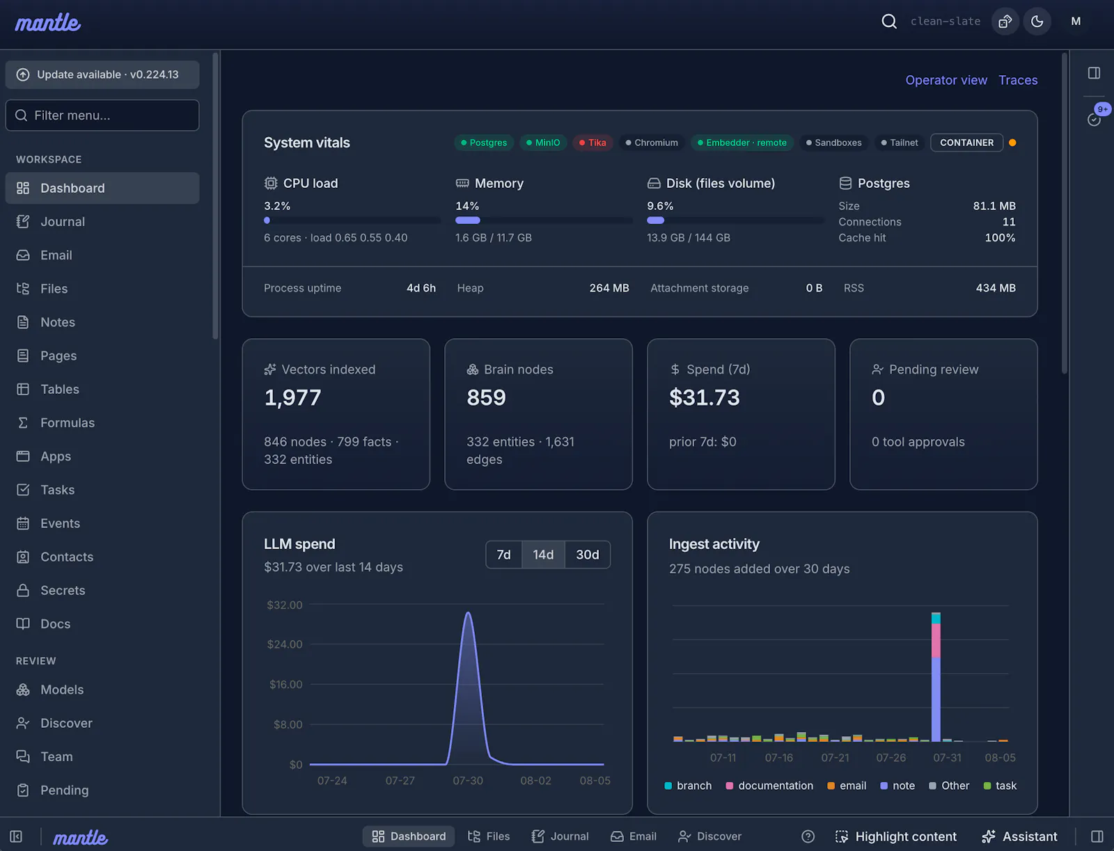Toggle right side panel icon at top
Screen dimensions: 1114x851
pos(1095,73)
